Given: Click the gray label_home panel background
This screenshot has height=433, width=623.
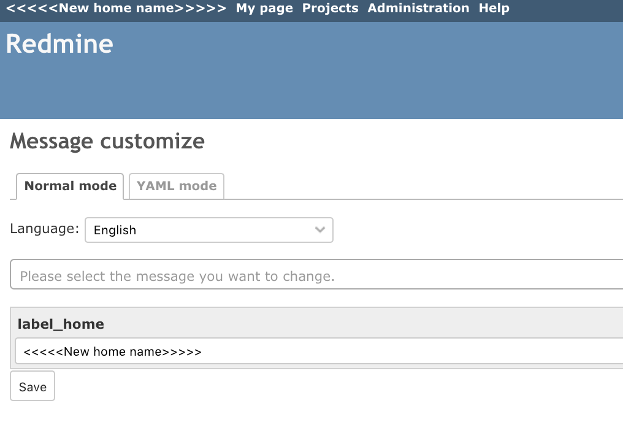Looking at the screenshot, I should [357, 323].
